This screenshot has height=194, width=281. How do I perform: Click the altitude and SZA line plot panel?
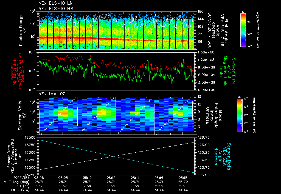(x=117, y=156)
